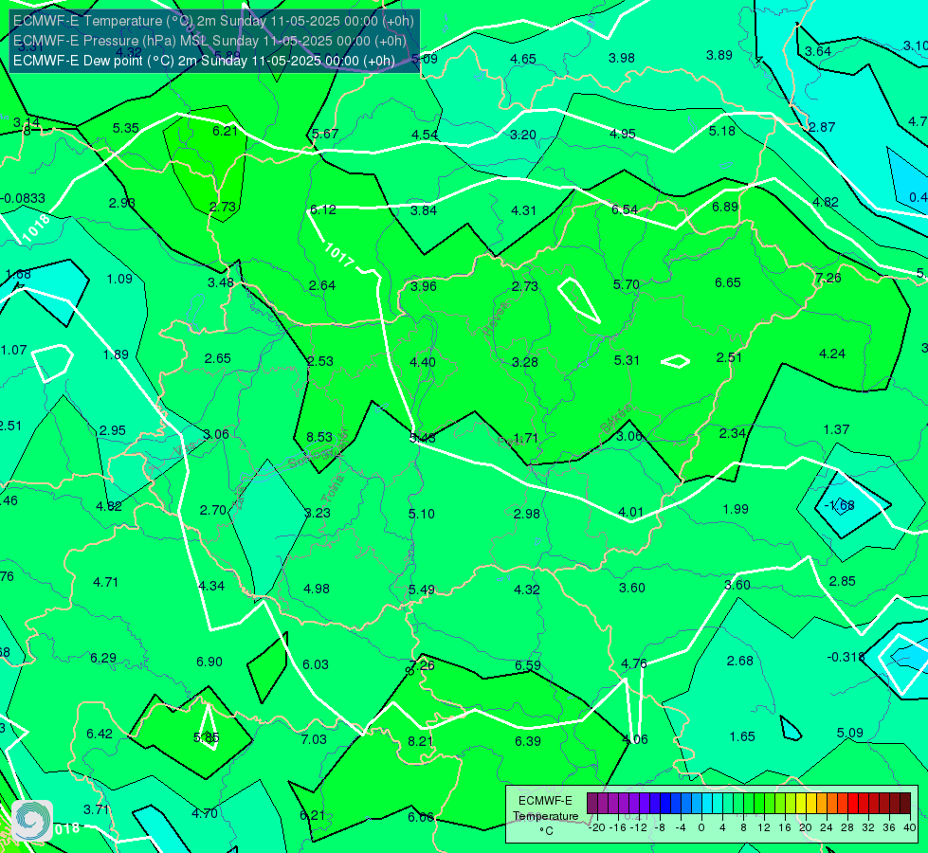928x853 pixels.
Task: Click the 1017 isobar label
Action: point(339,254)
